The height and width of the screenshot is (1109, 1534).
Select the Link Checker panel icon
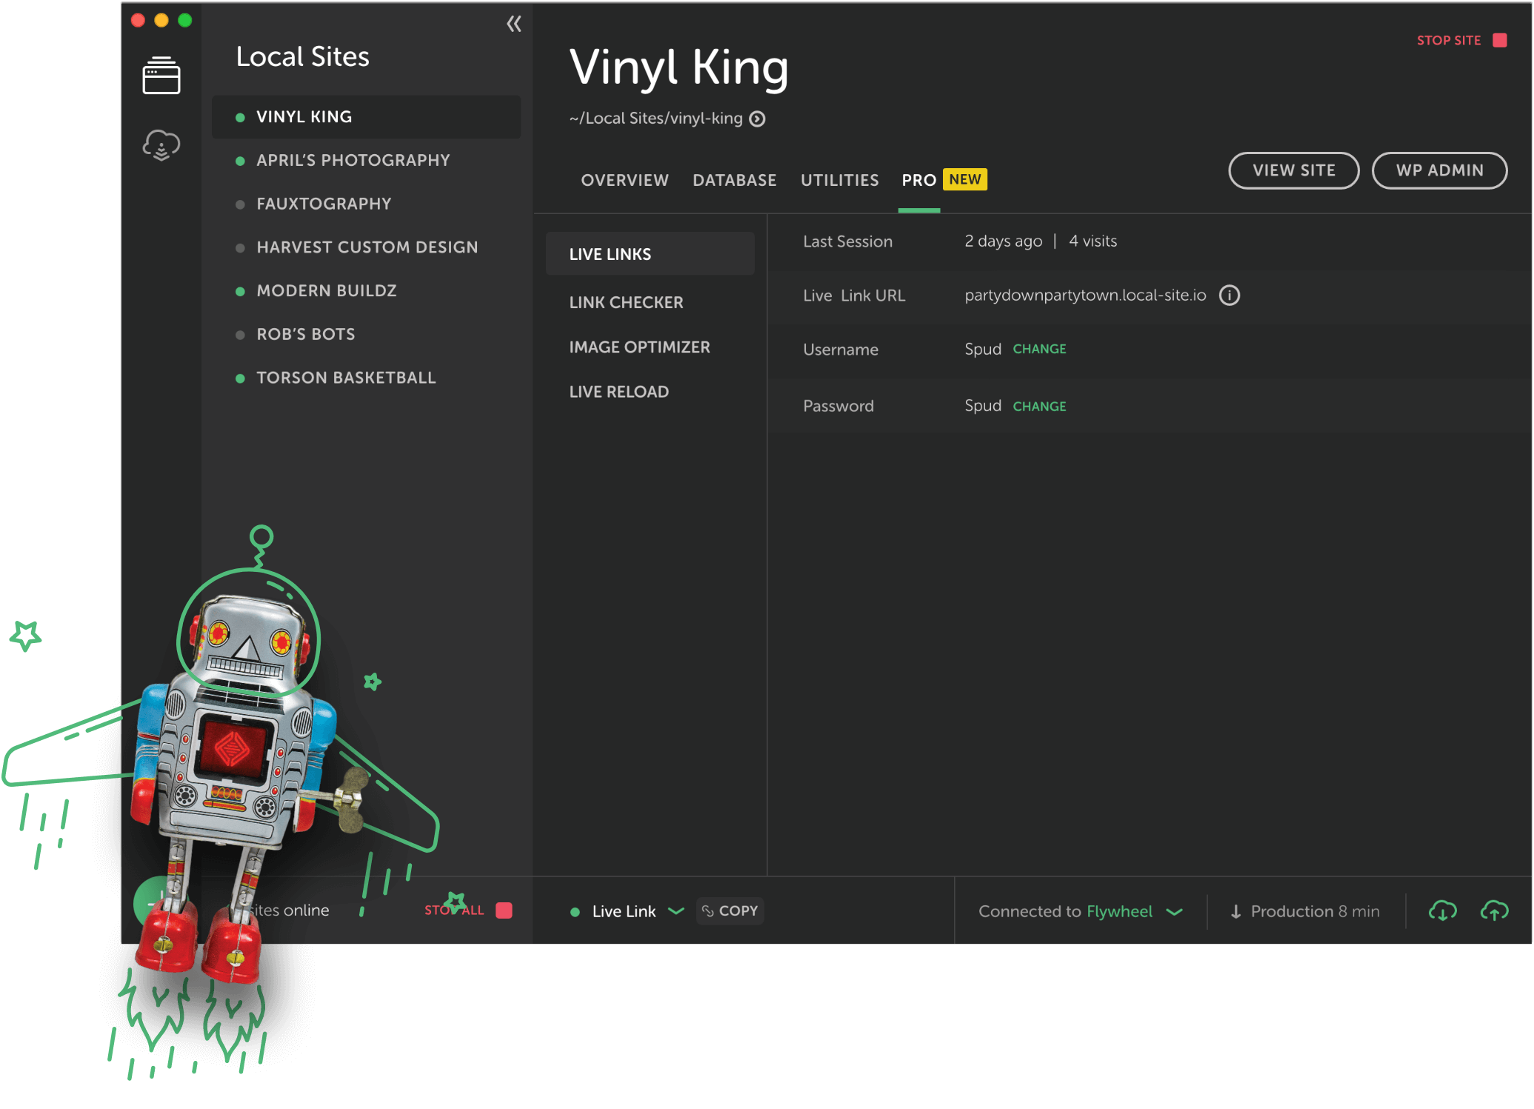tap(627, 300)
